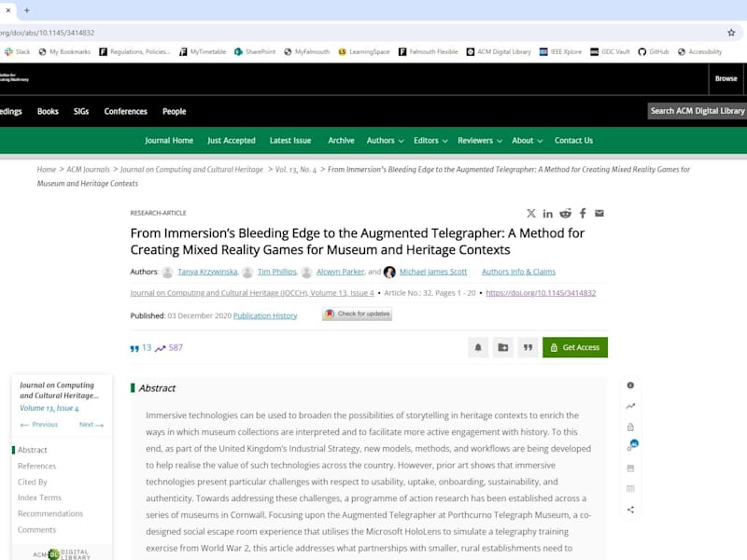The width and height of the screenshot is (747, 560).
Task: Click Check for updates button
Action: pyautogui.click(x=358, y=314)
